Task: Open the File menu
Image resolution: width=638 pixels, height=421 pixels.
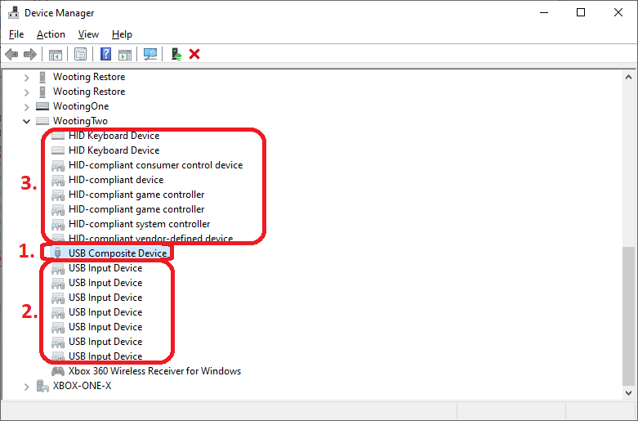Action: (16, 34)
